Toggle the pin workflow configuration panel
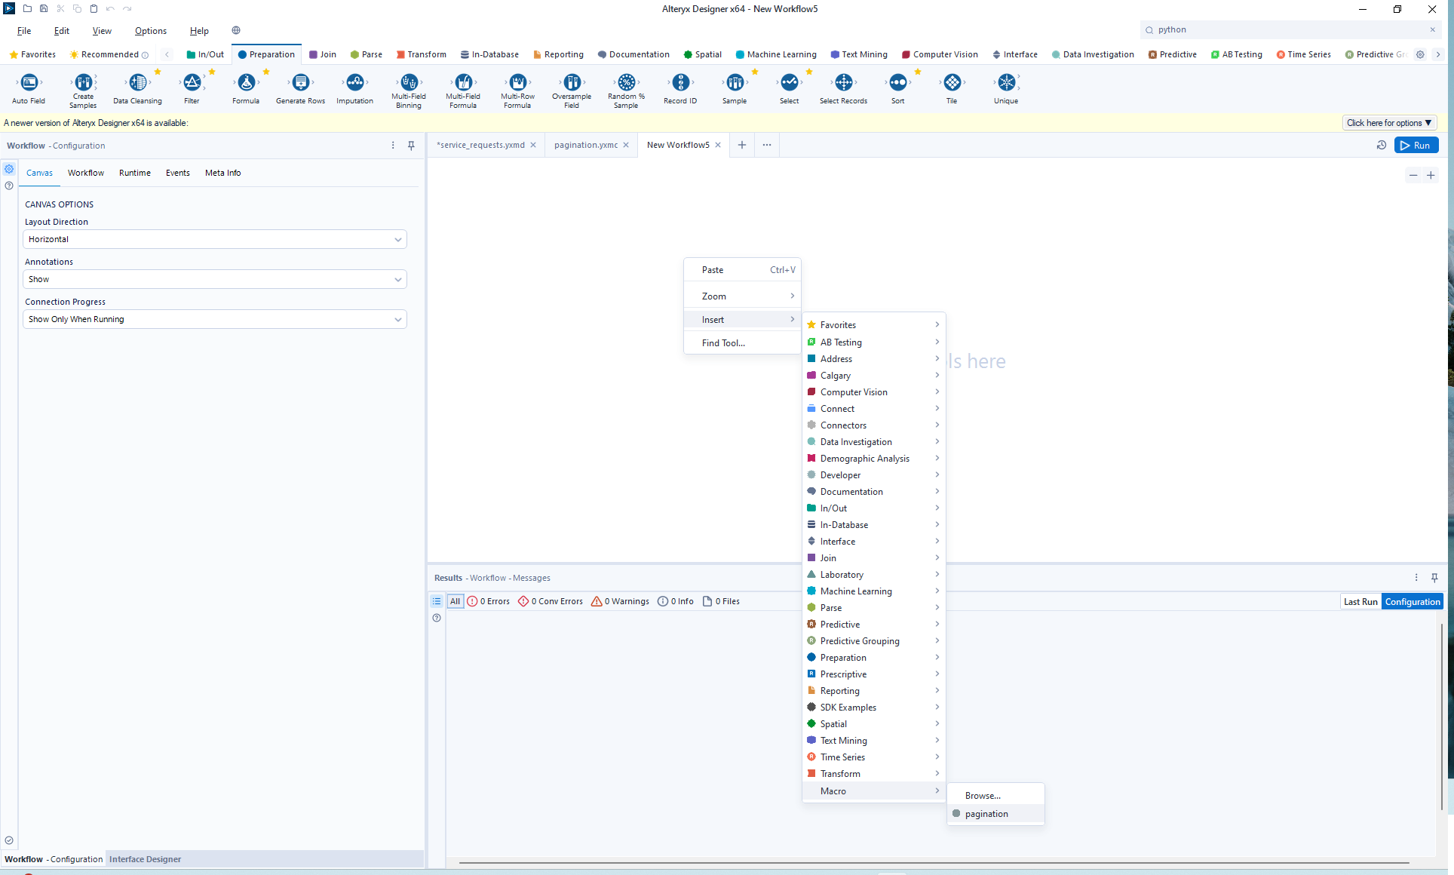Screen dimensions: 1454x875 point(411,146)
